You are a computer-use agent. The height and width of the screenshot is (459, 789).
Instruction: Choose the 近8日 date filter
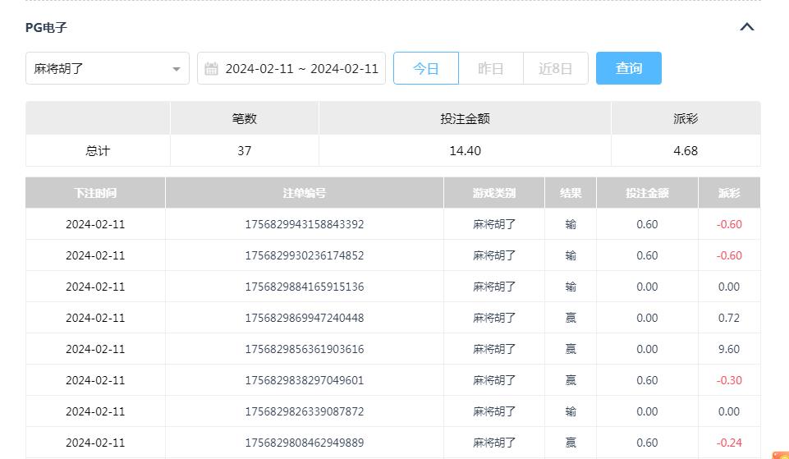tap(555, 69)
